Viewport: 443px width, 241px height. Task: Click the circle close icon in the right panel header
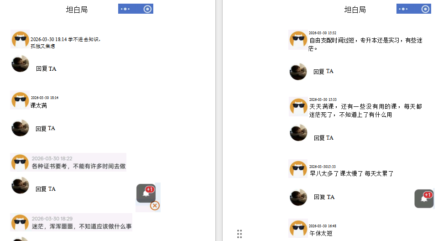[425, 9]
